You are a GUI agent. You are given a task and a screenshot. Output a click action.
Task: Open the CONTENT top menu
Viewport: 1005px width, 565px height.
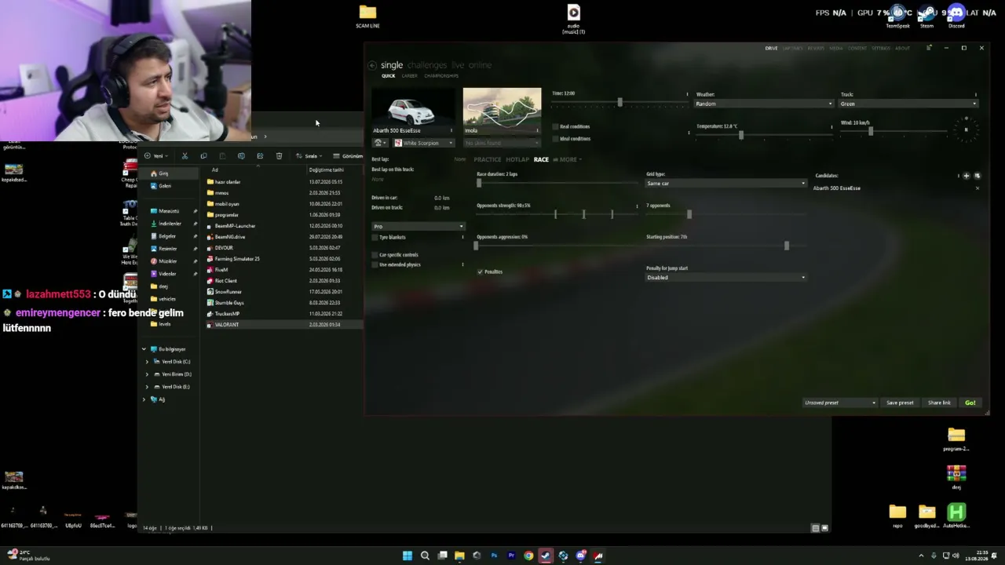[857, 49]
